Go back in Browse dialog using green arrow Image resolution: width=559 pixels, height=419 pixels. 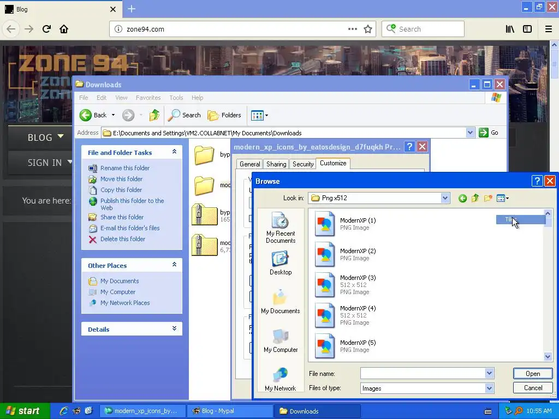[x=463, y=199]
